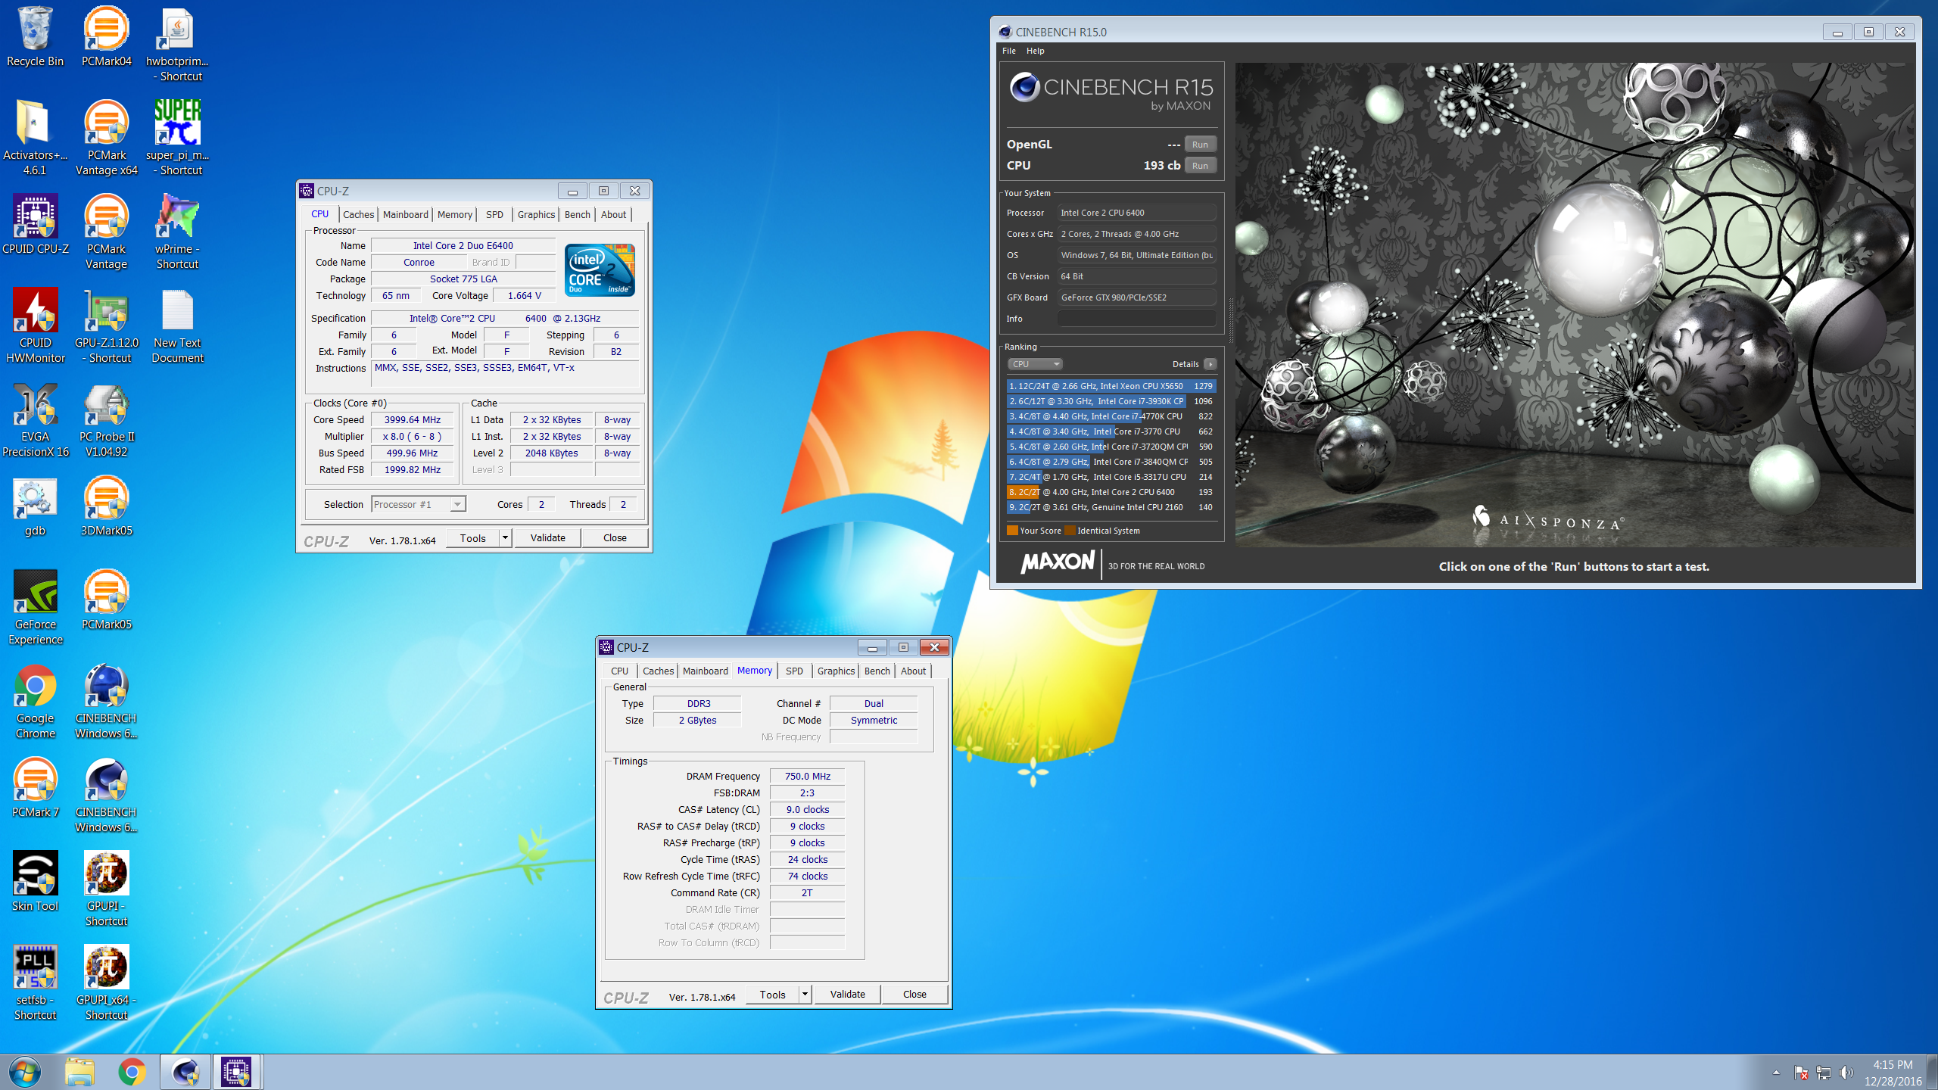Image resolution: width=1938 pixels, height=1090 pixels.
Task: Open the Recycle Bin desktop icon
Action: tap(35, 38)
